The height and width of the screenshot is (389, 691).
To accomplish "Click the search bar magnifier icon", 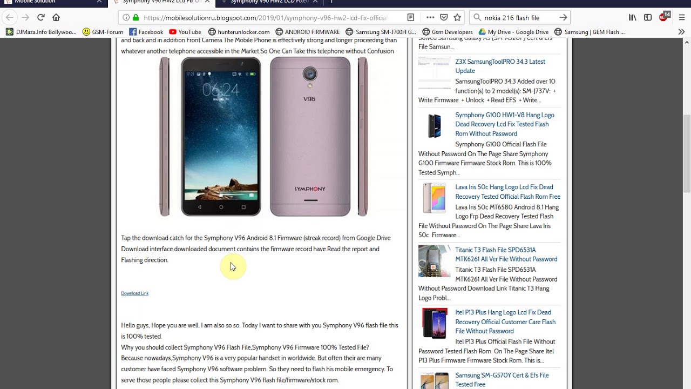I will tap(477, 17).
